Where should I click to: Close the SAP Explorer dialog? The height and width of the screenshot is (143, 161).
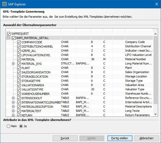(x=156, y=4)
